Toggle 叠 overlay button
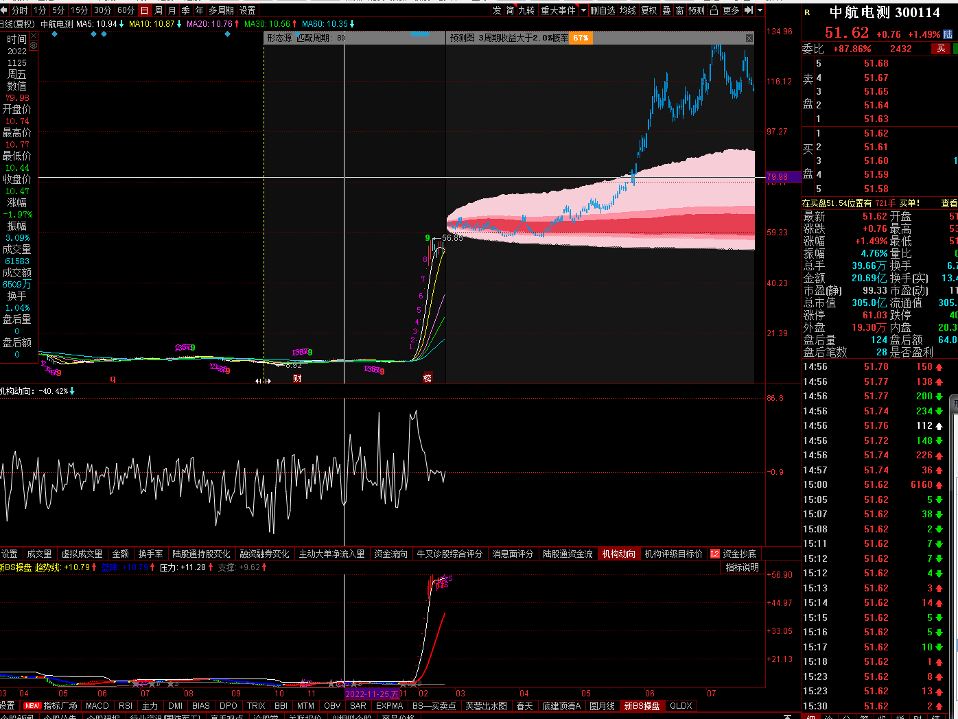958x719 pixels. click(x=666, y=10)
